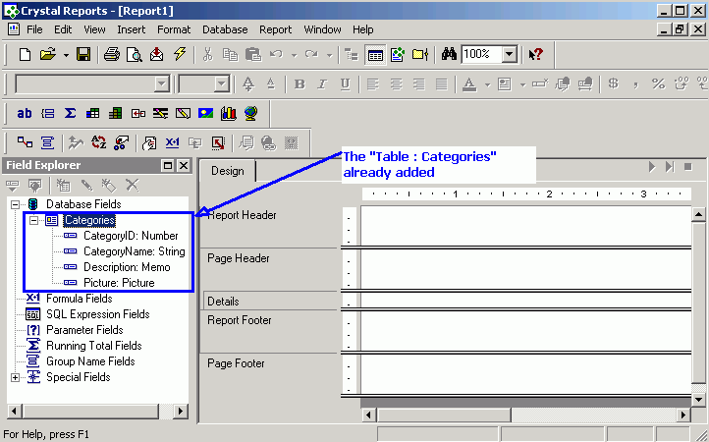Toggle Underline formatting button
The image size is (709, 442).
[345, 84]
